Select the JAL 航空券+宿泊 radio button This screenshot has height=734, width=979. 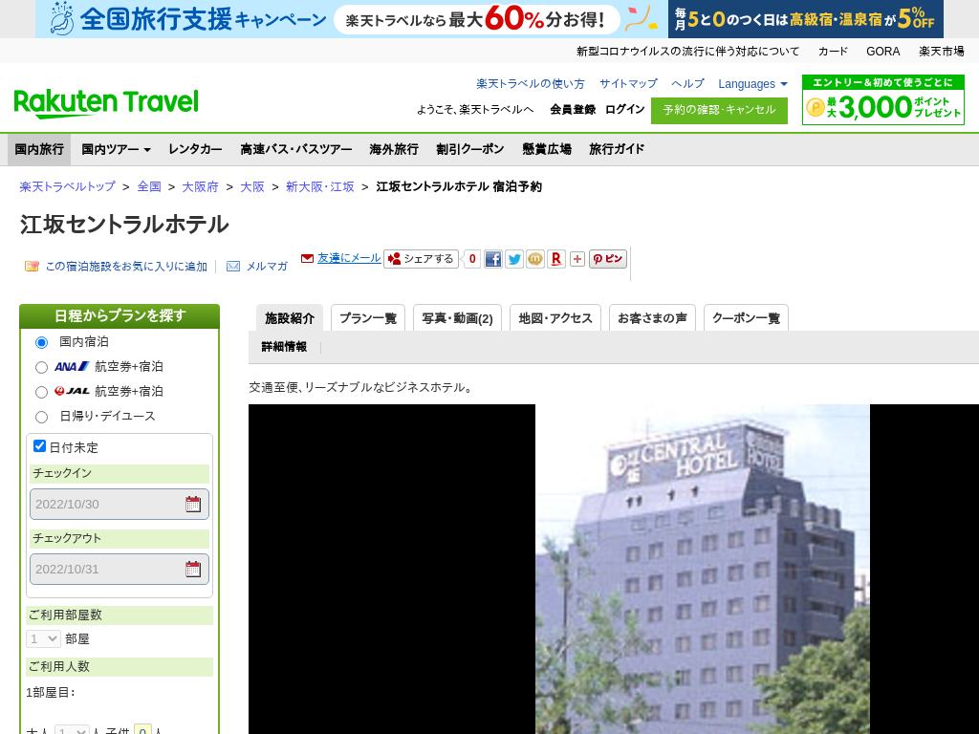pyautogui.click(x=41, y=393)
